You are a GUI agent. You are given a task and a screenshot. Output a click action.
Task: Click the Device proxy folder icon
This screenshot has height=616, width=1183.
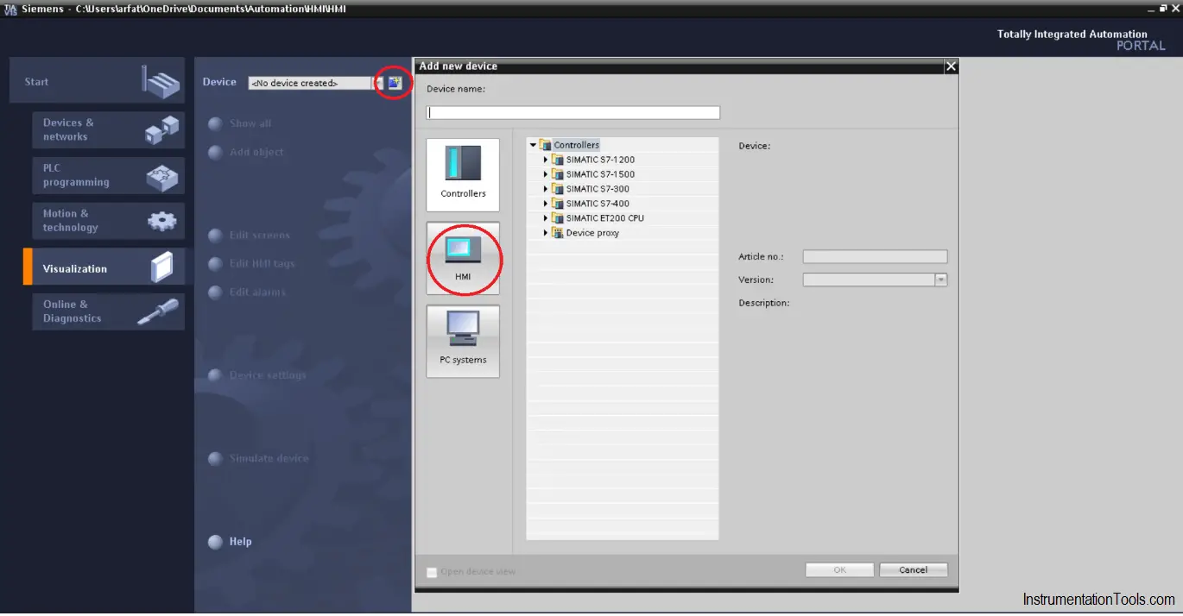click(558, 233)
